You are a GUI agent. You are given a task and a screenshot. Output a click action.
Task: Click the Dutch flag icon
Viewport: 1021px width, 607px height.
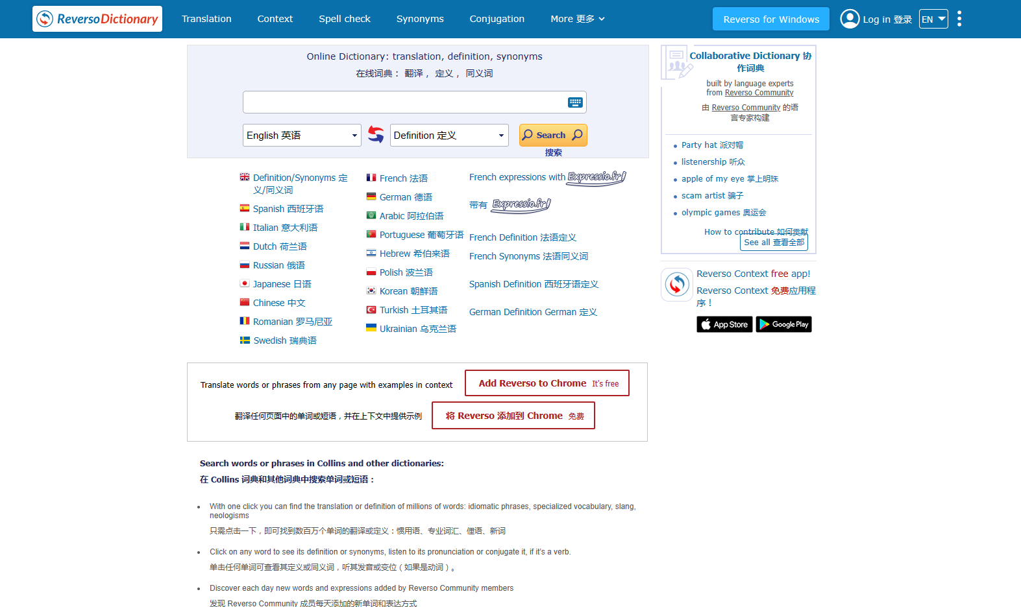coord(245,246)
